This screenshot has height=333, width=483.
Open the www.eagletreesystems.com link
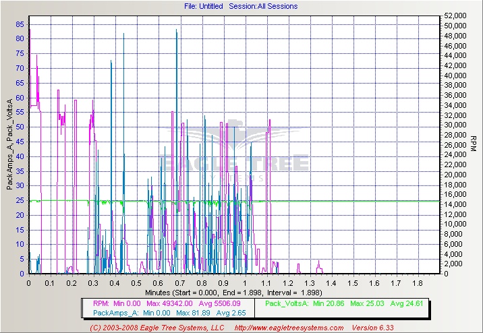coord(289,328)
